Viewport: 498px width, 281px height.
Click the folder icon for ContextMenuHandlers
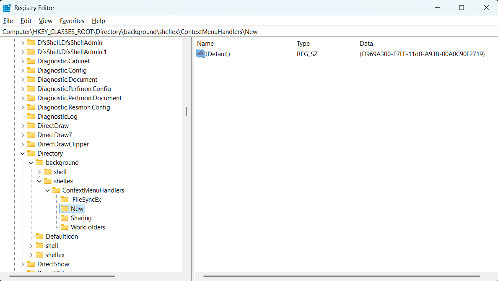pyautogui.click(x=56, y=190)
